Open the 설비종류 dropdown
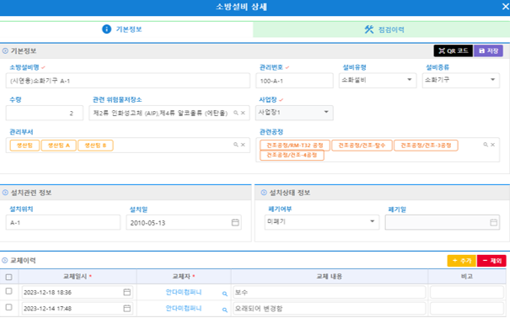Viewport: 510px width, 318px height. tap(461, 80)
